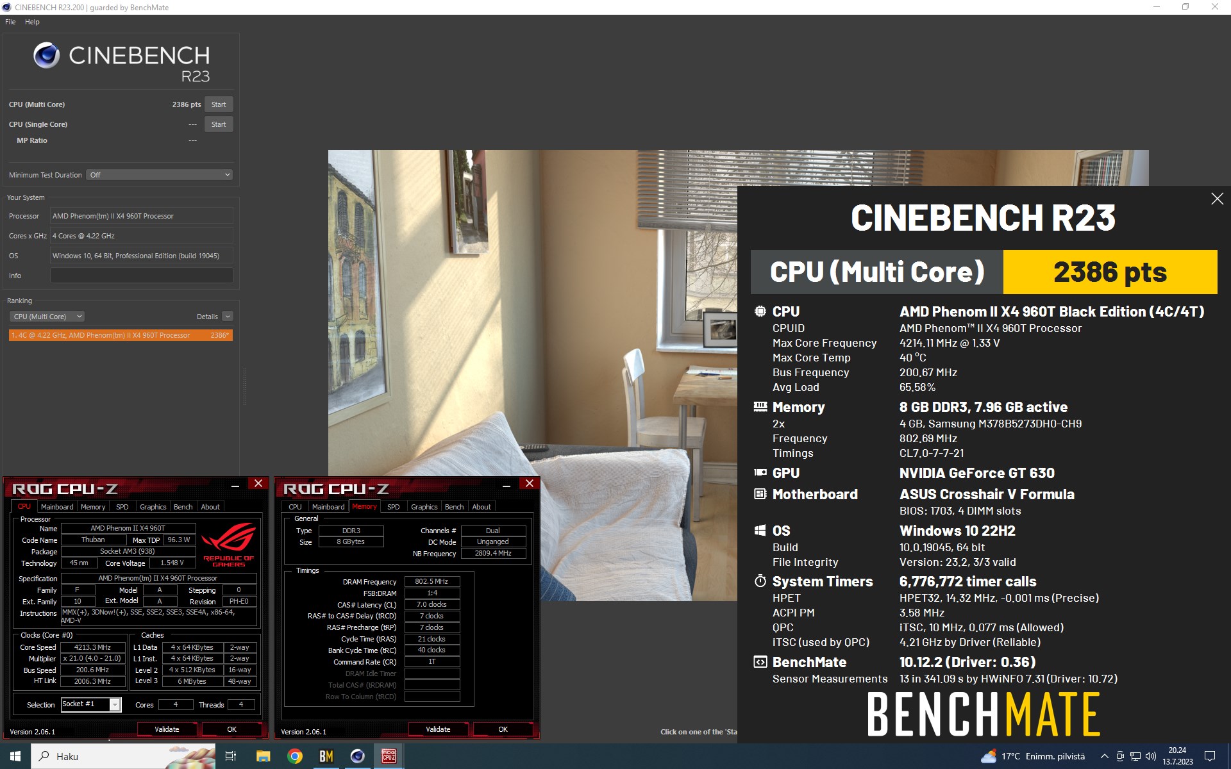Open the File menu in Cinebench
The height and width of the screenshot is (769, 1231).
tap(10, 22)
